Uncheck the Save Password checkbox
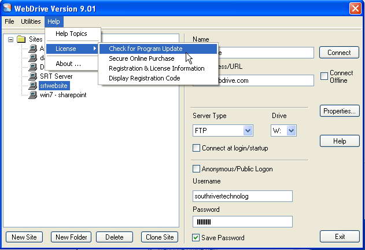This screenshot has height=250, width=365. (x=196, y=237)
